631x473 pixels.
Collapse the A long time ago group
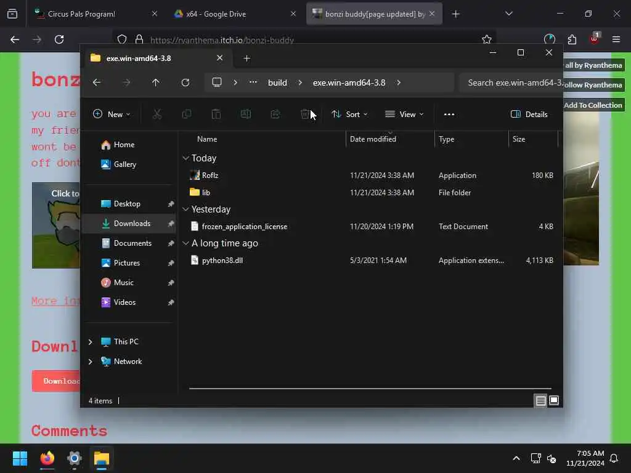tap(185, 243)
